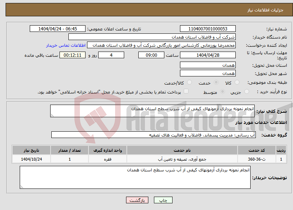Click the شماره نیاز field 1104007001000053

pos(207,29)
